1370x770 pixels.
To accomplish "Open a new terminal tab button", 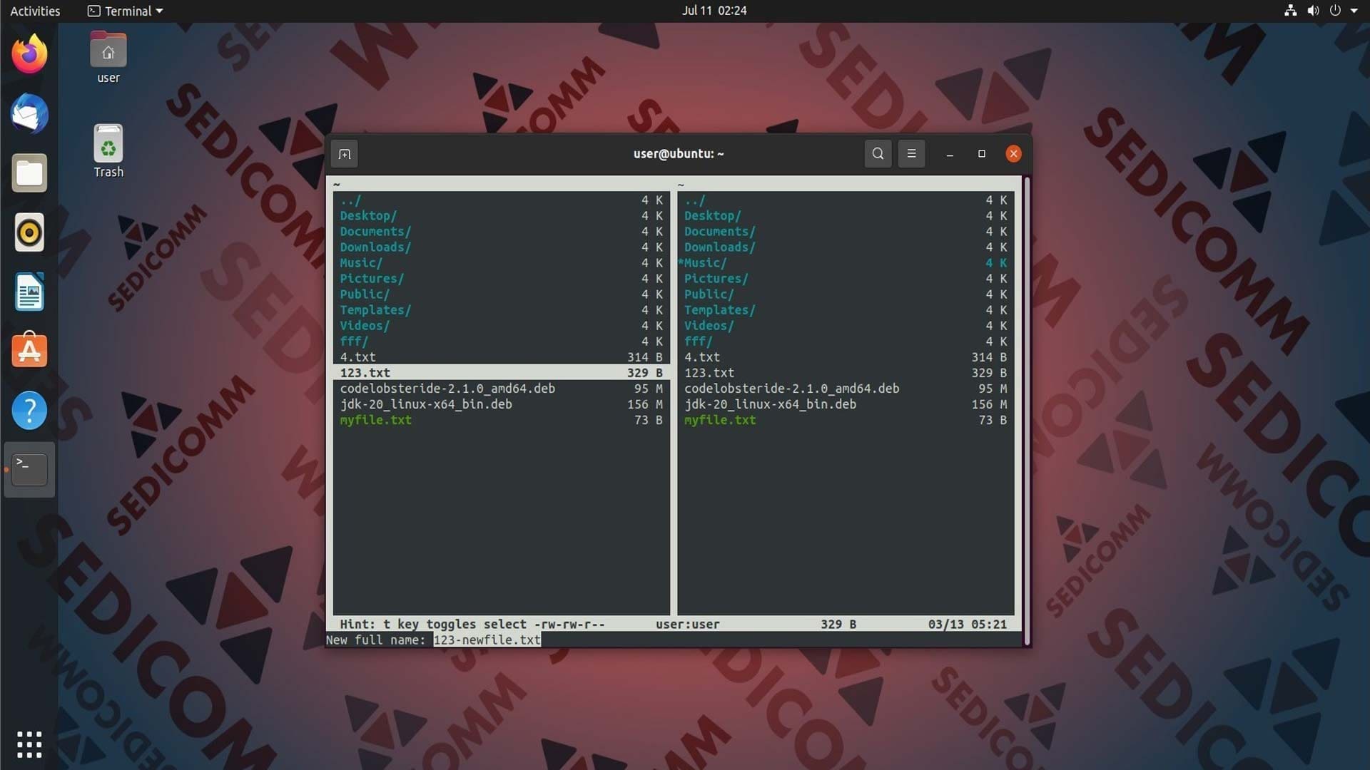I will pos(345,154).
